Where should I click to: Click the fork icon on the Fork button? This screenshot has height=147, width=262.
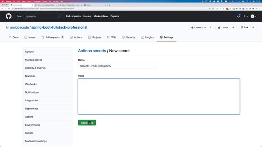click(242, 27)
